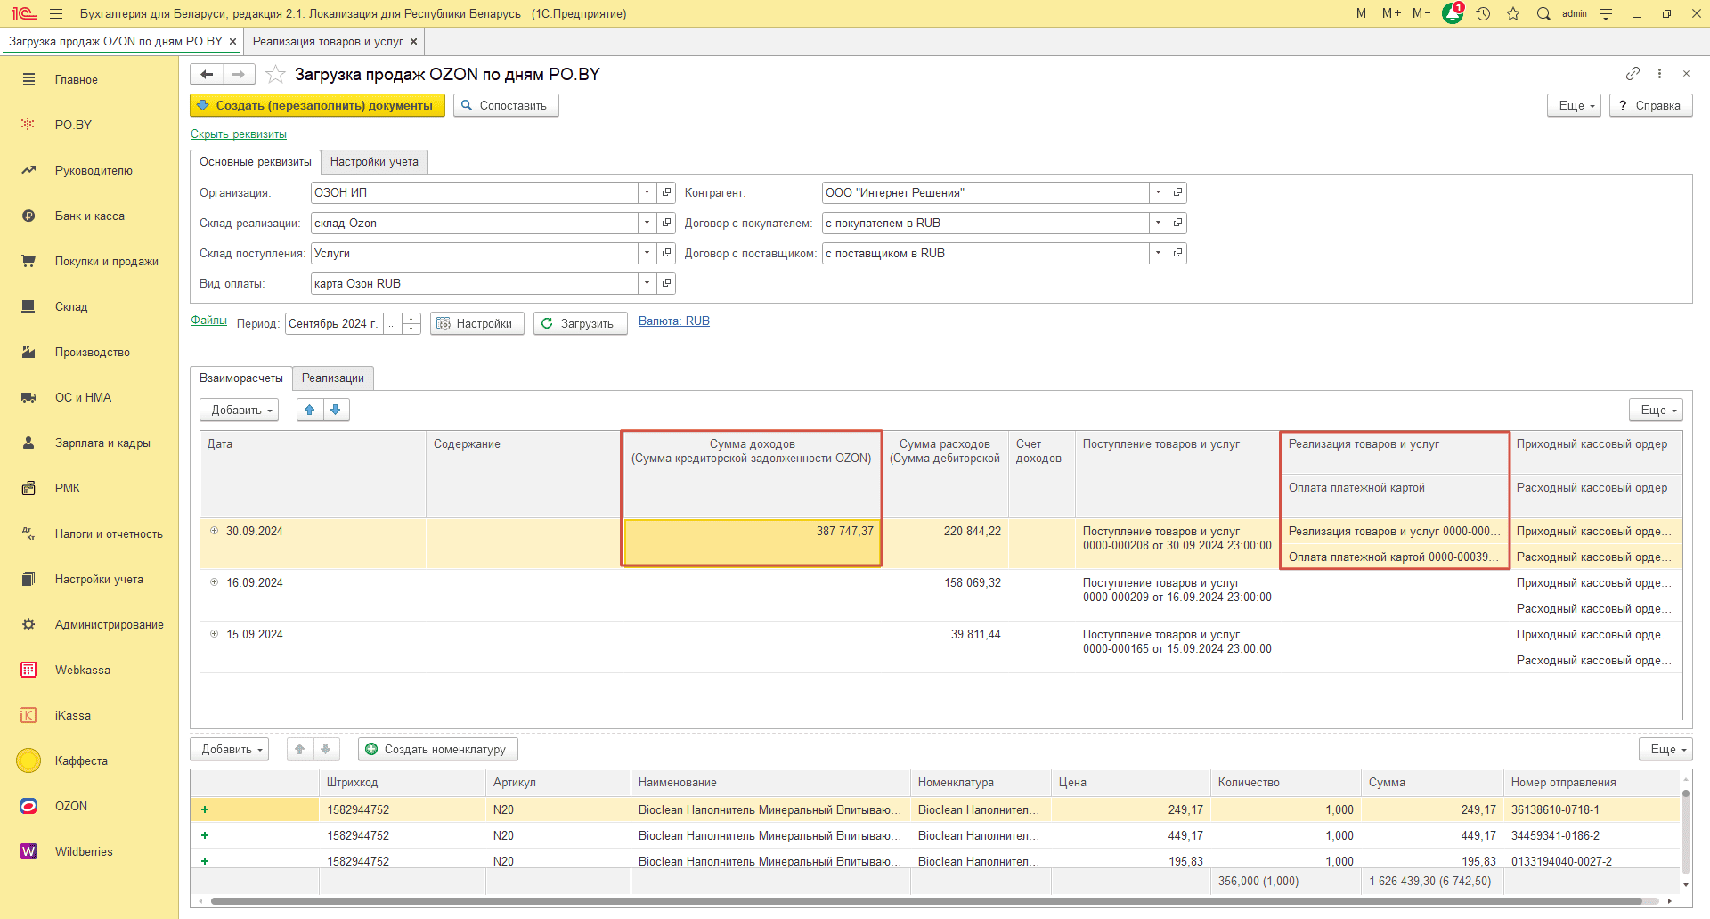Open Договор с поставщиком dropdown

point(1158,254)
